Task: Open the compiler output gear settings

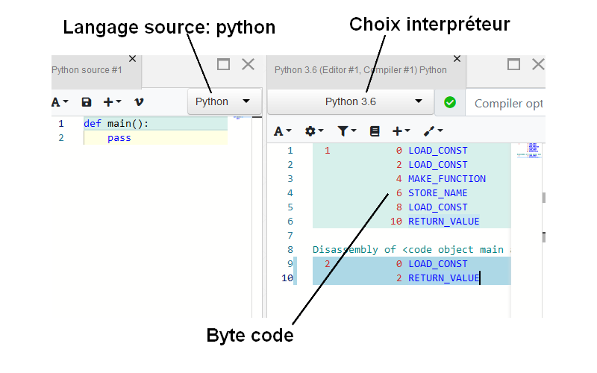Action: 313,131
